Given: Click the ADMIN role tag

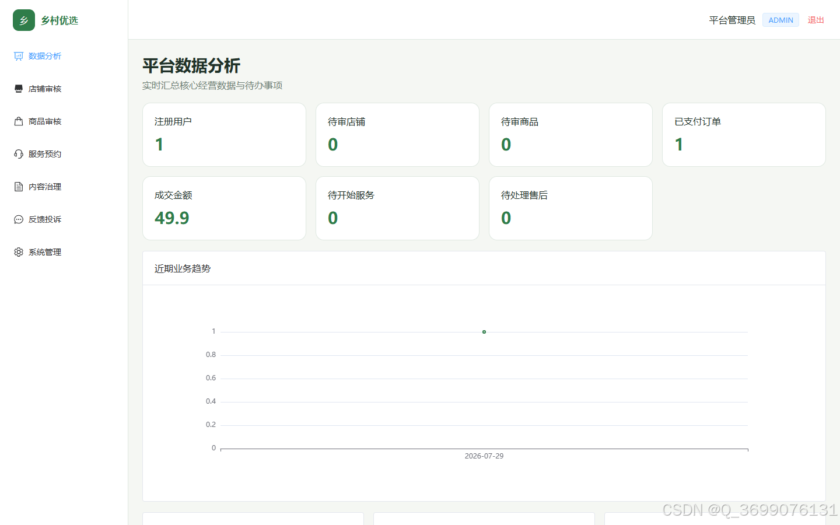Looking at the screenshot, I should 780,20.
